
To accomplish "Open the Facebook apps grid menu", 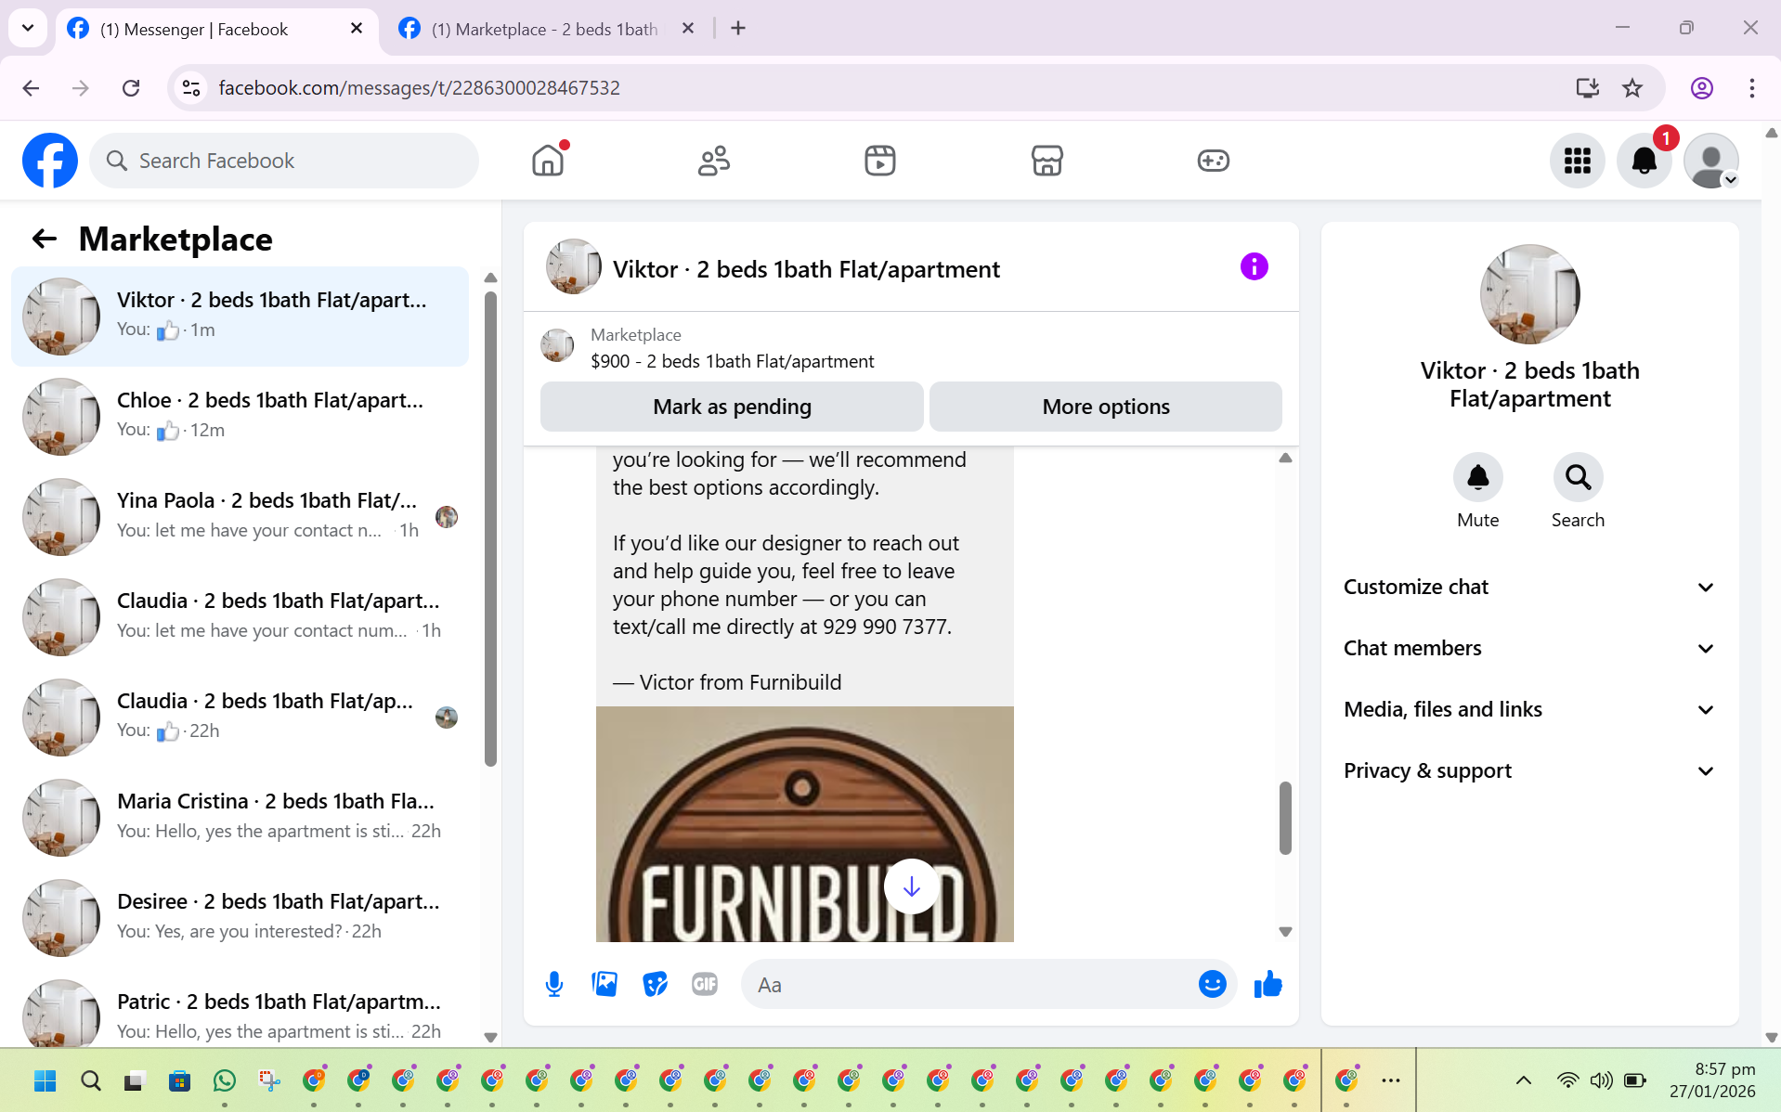I will click(1577, 161).
